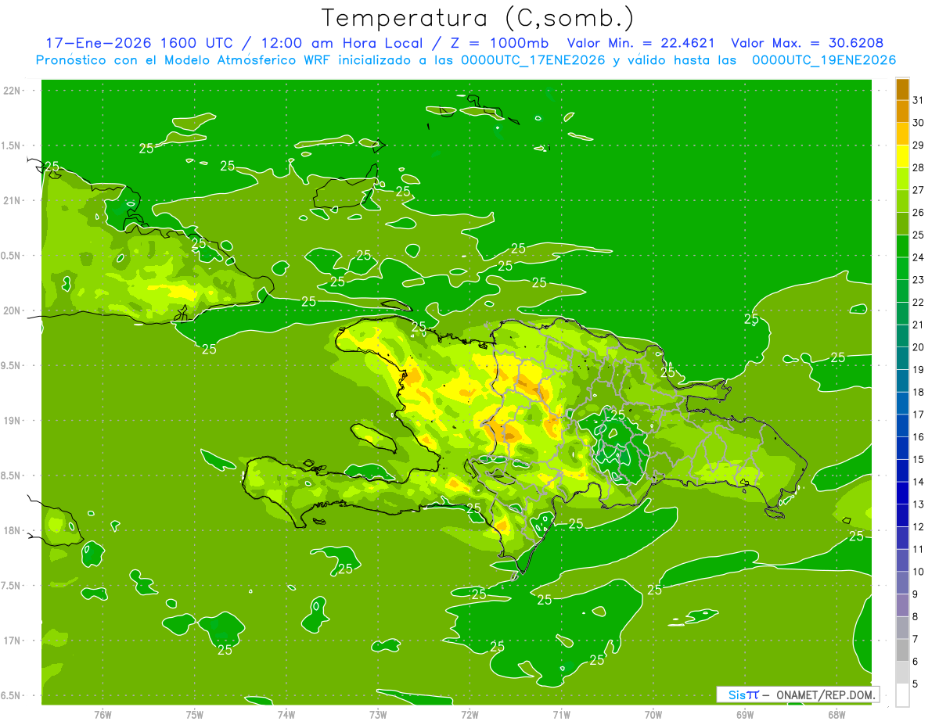Click the 72W longitude axis label

(470, 714)
